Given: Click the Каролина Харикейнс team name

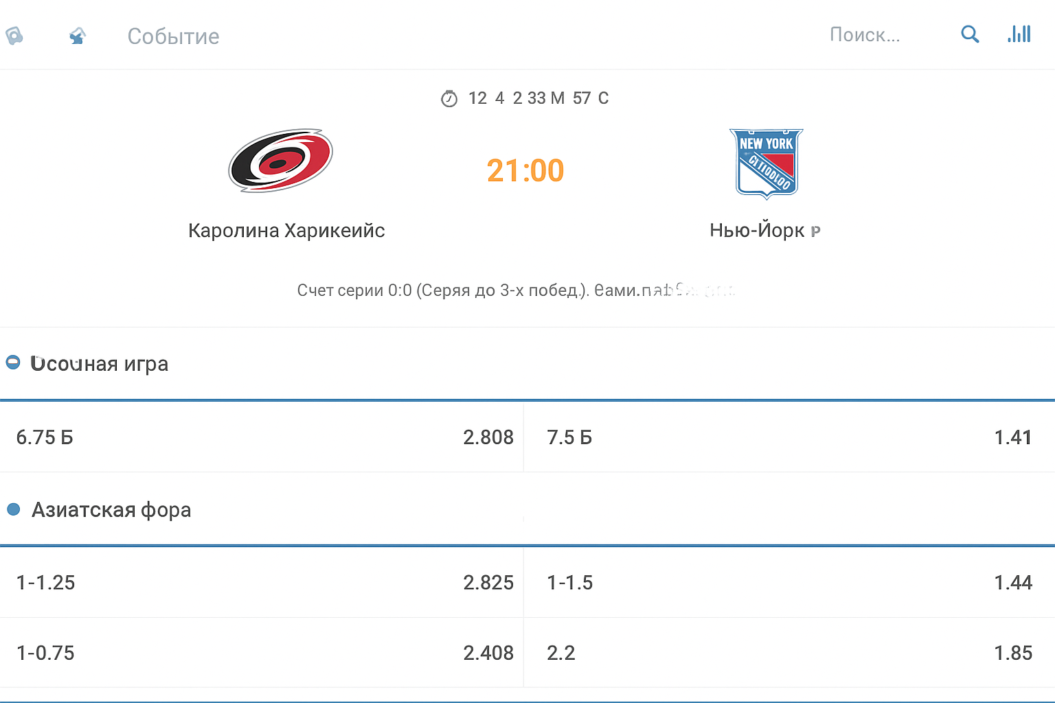Looking at the screenshot, I should (x=286, y=231).
